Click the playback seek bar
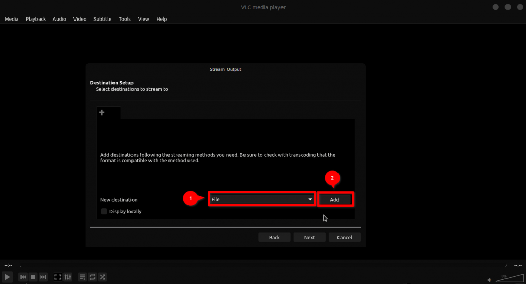 click(263, 265)
